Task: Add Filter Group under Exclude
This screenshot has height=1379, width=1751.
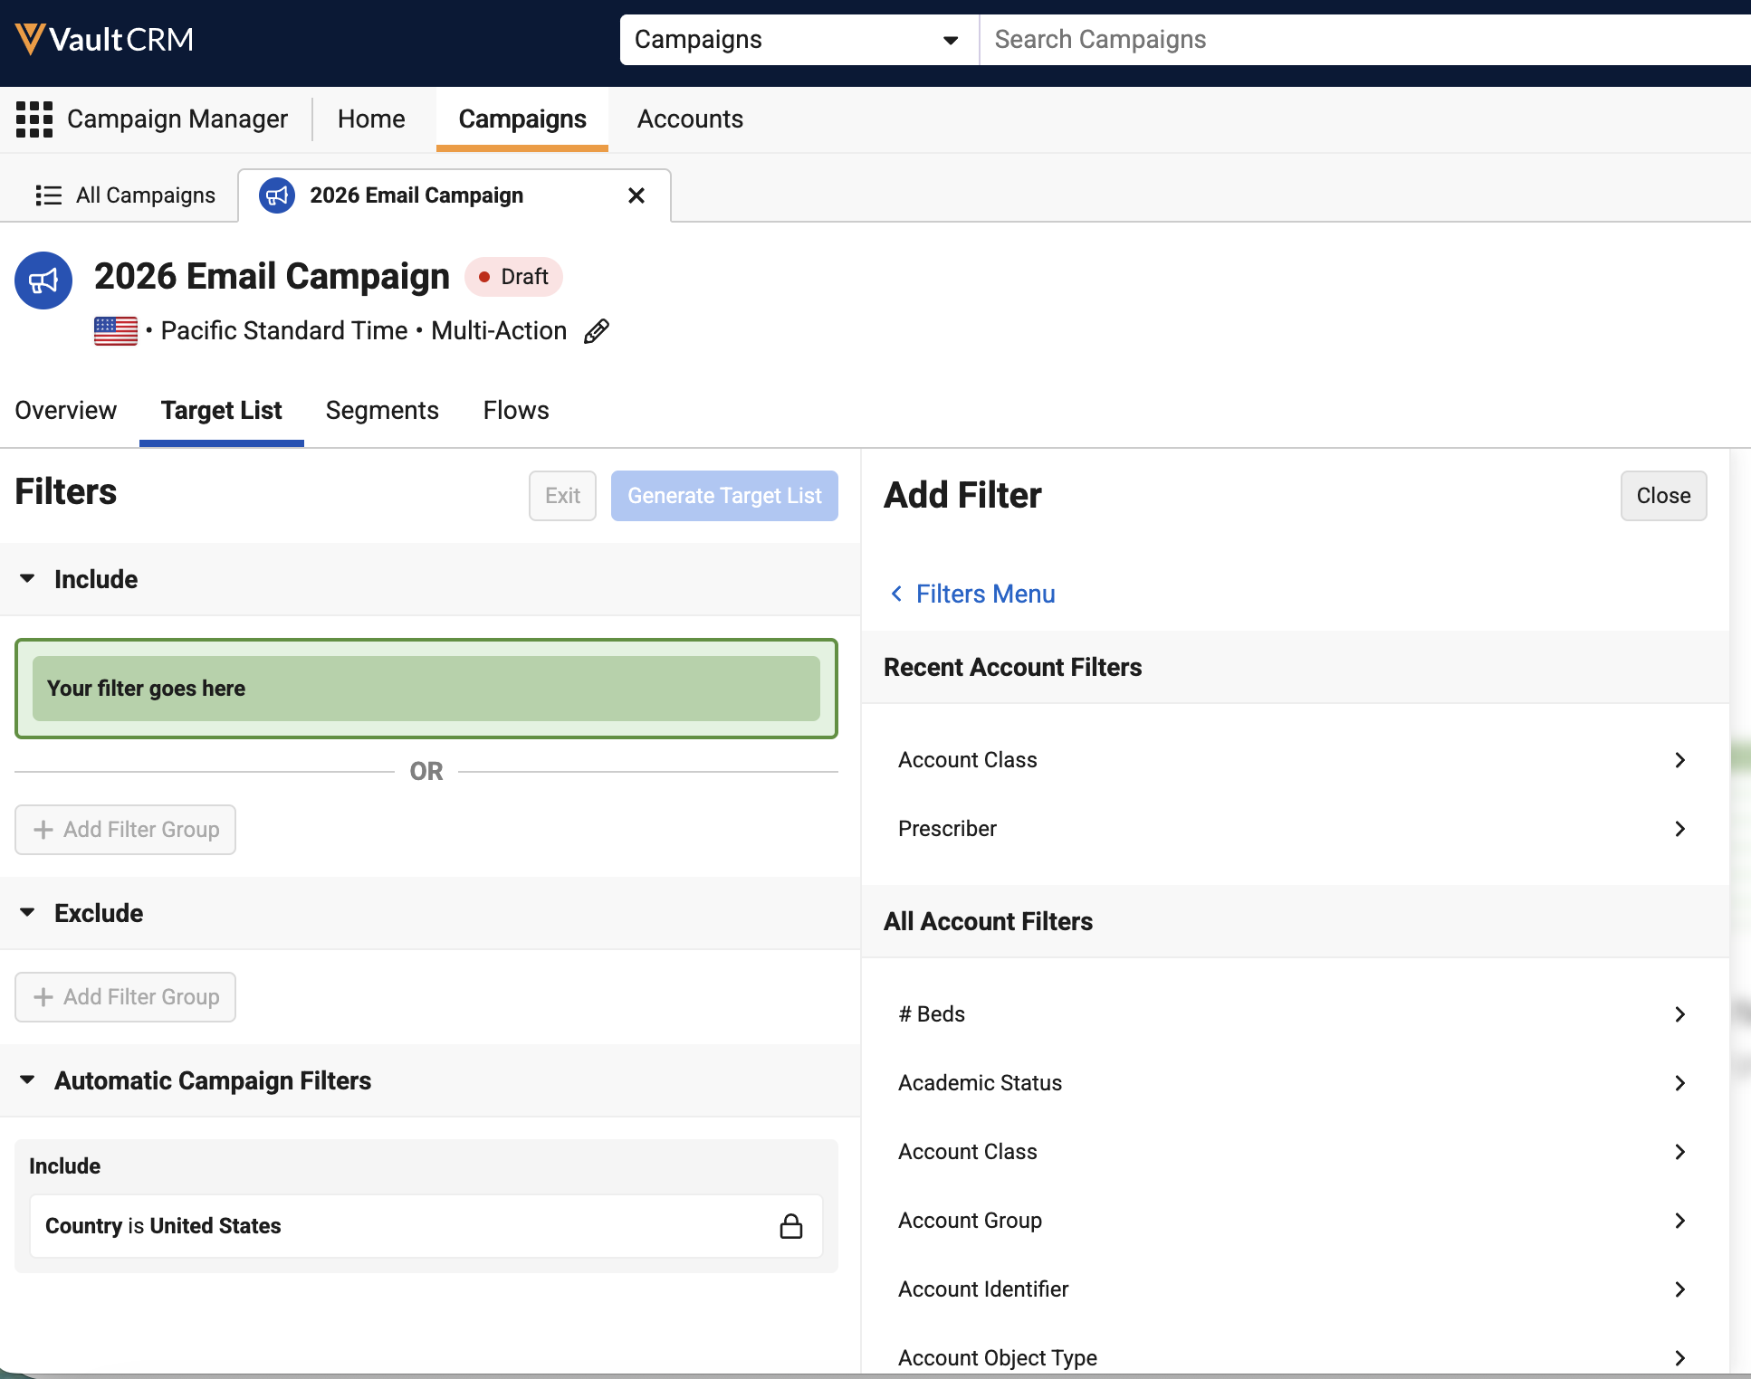Action: [125, 997]
